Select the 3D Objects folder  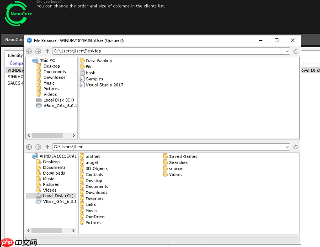coord(94,168)
